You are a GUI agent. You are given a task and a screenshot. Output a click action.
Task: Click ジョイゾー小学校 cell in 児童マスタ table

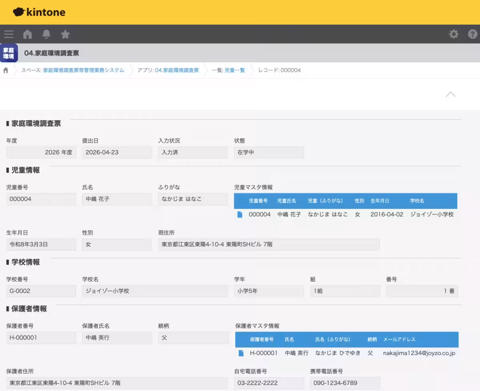[432, 215]
